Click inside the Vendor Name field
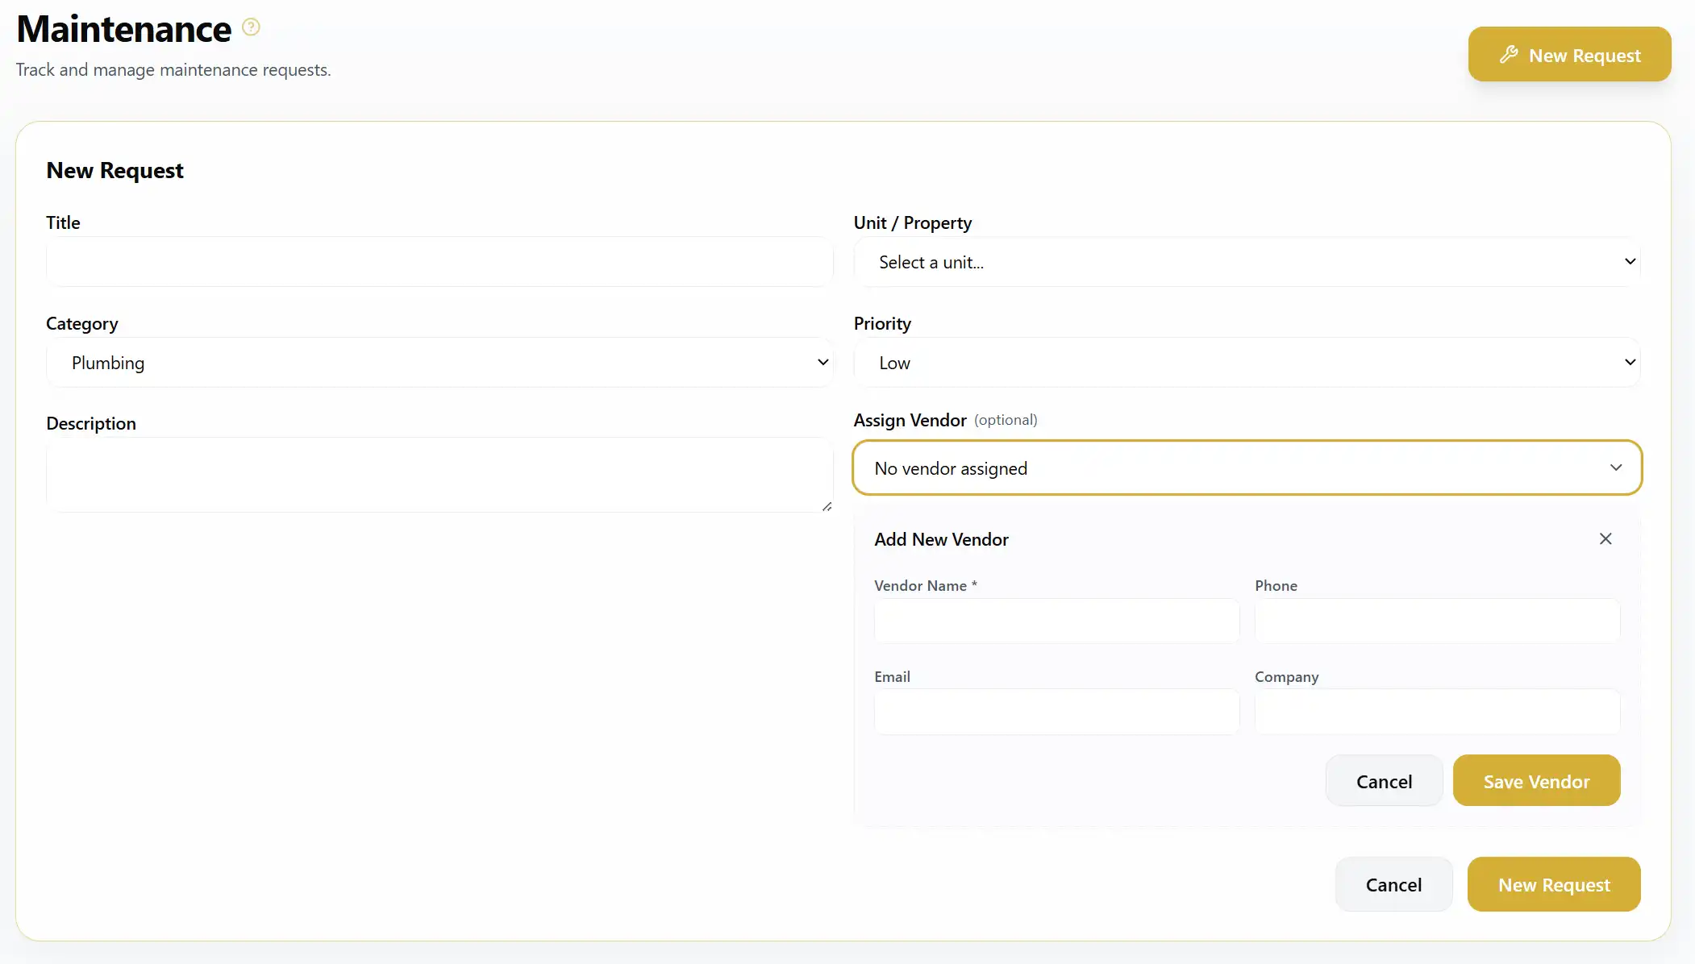 click(1056, 621)
